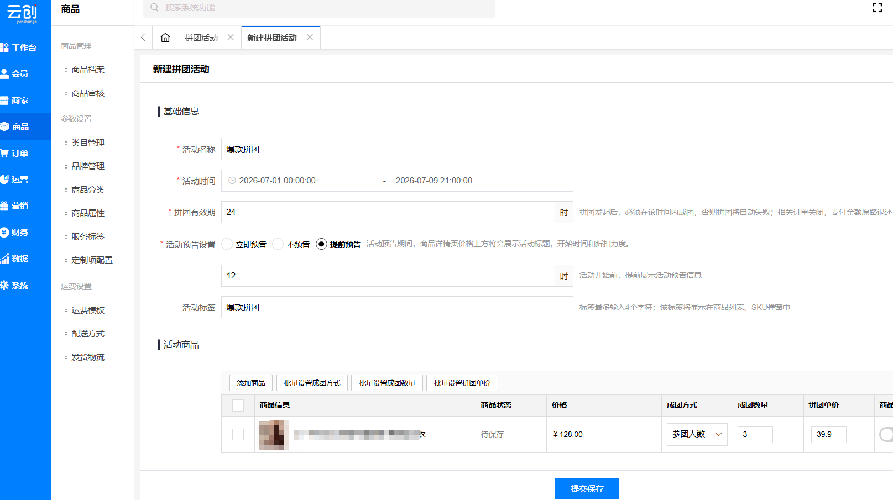The height and width of the screenshot is (500, 893).
Task: Click the end date 2026-07-09 field
Action: point(434,181)
